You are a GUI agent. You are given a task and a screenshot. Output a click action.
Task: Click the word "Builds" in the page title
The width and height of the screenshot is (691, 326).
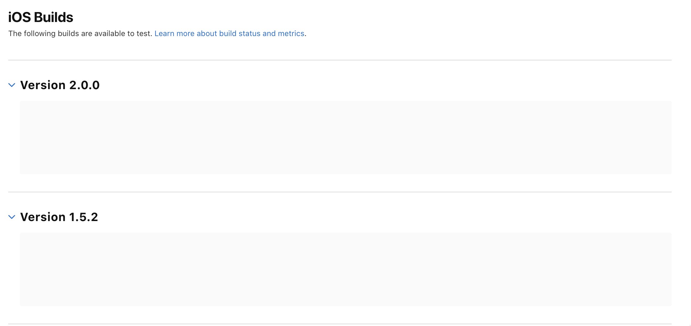pyautogui.click(x=54, y=17)
